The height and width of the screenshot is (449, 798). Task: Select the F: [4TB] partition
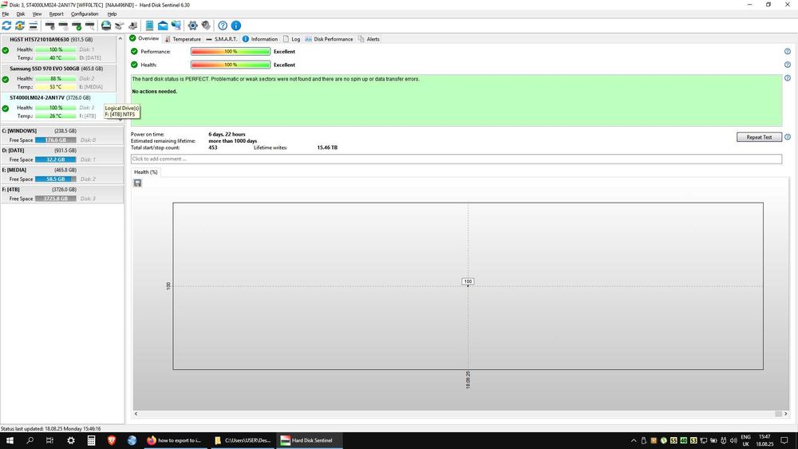[61, 195]
